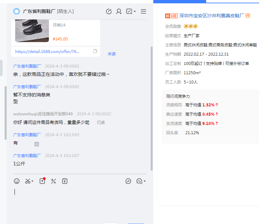Open the hamburger menu in chat header

[143, 12]
